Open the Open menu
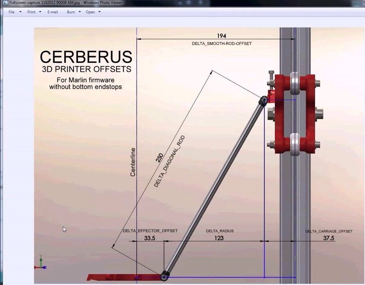Image resolution: width=365 pixels, height=285 pixels. click(x=90, y=12)
